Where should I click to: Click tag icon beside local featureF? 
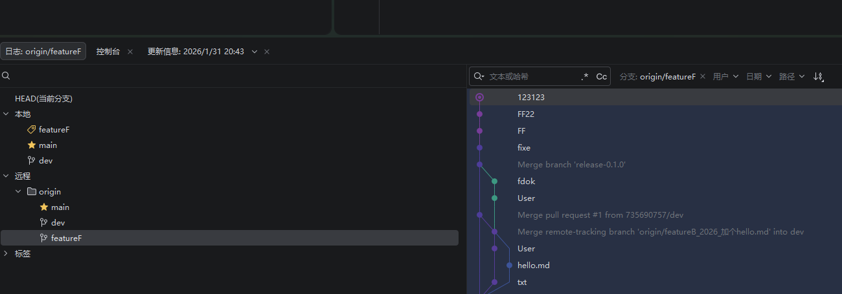[31, 130]
